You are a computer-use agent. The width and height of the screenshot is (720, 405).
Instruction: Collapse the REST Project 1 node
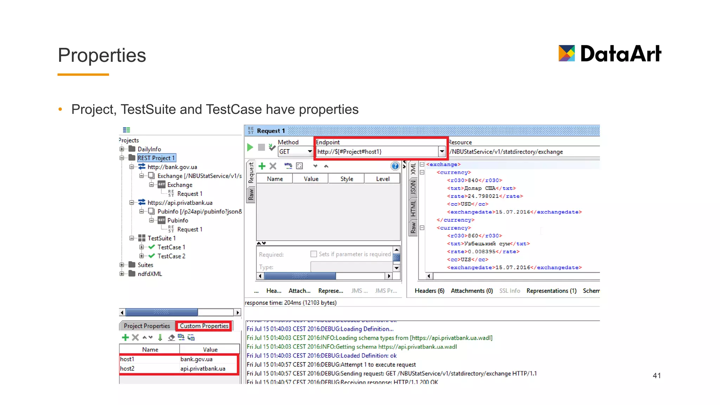click(x=122, y=158)
